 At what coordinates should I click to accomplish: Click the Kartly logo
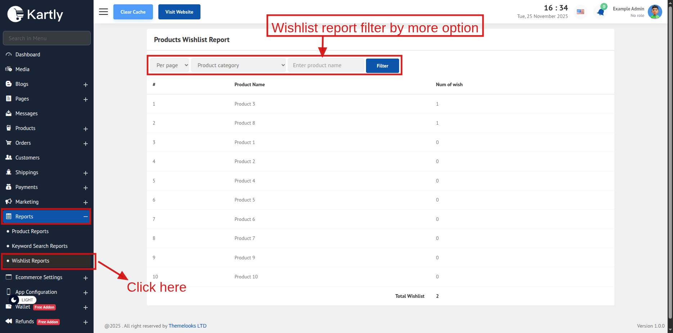[35, 14]
